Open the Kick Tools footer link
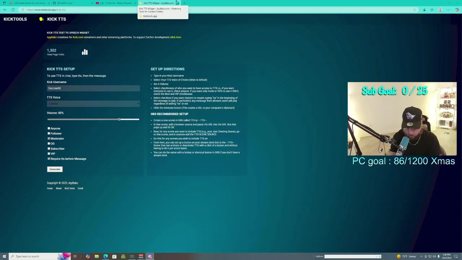462x260 pixels. pyautogui.click(x=70, y=188)
